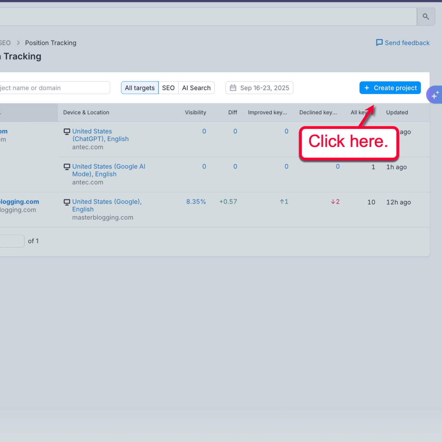Click the desktop icon beside Google AI Mode
442x442 pixels.
click(x=67, y=166)
